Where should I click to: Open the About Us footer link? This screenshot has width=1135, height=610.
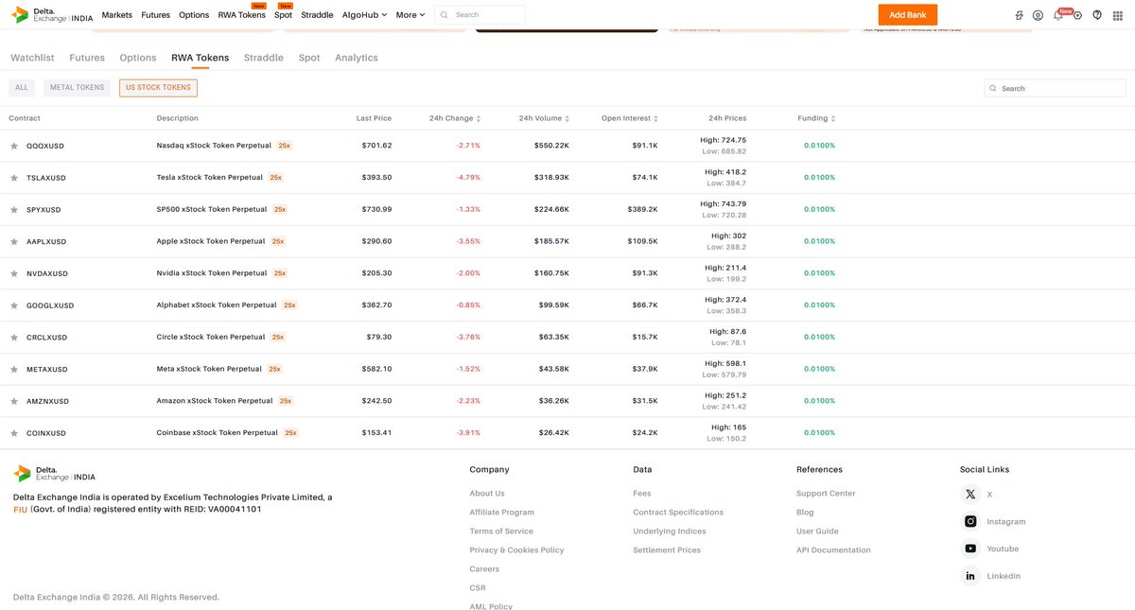[x=487, y=494]
